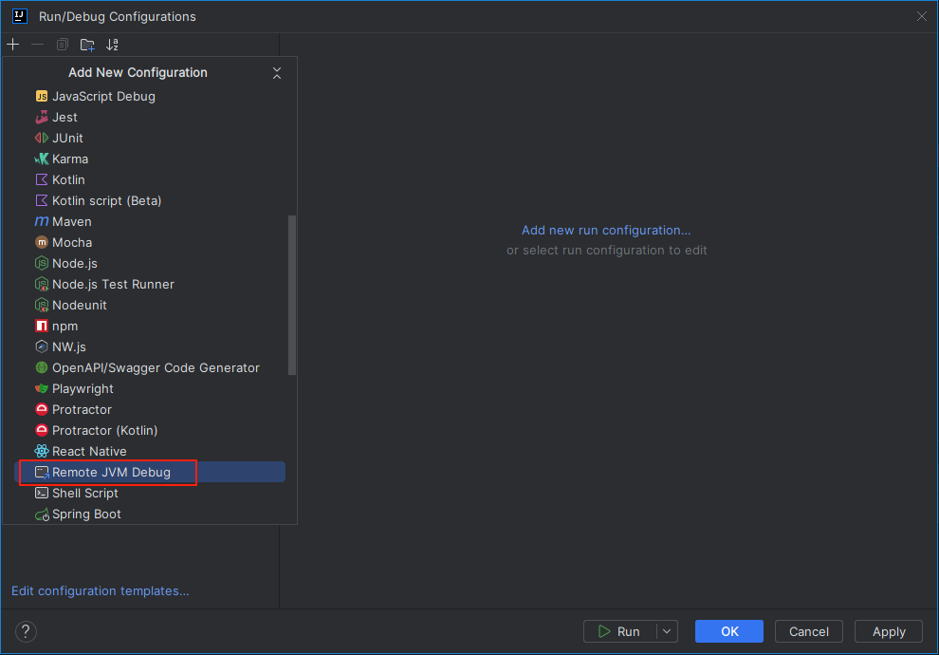939x655 pixels.
Task: Select Karma configuration type
Action: 70,159
